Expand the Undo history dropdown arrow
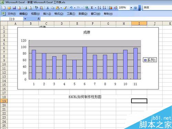The image size is (172, 129). coord(75,8)
